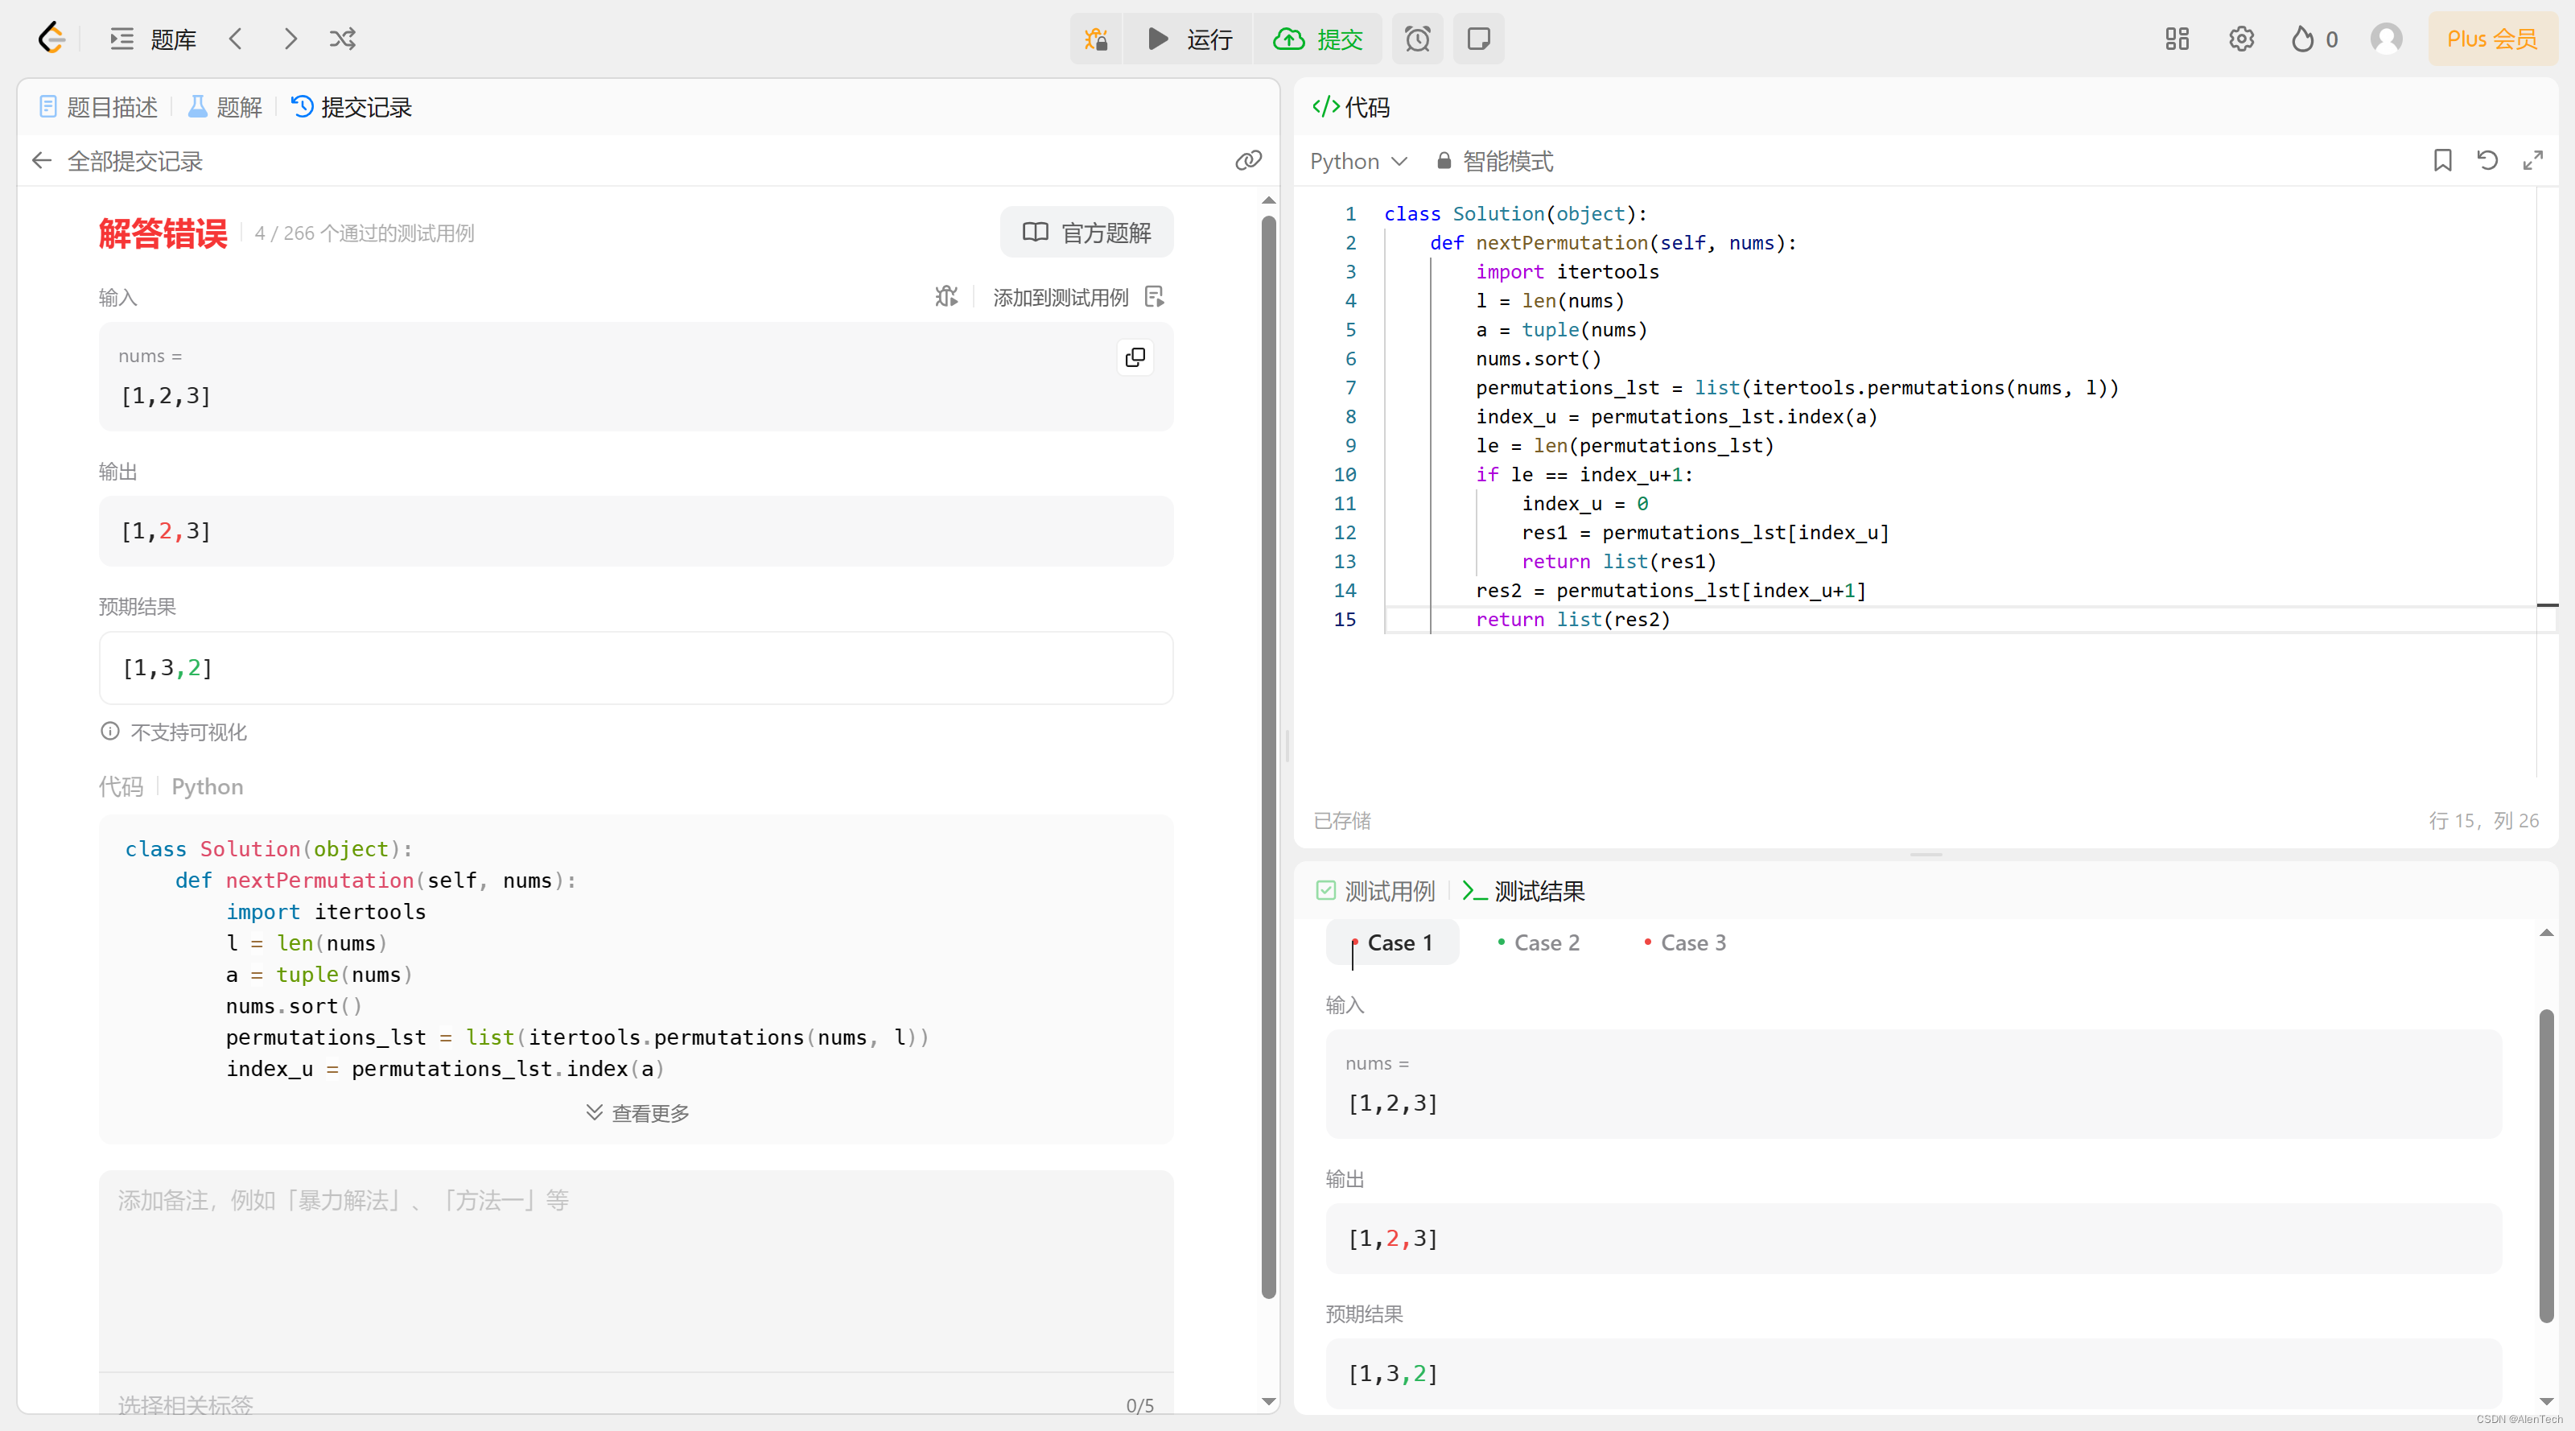Viewport: 2575px width, 1431px height.
Task: Click the 解答错误 wrong answer heading
Action: [163, 233]
